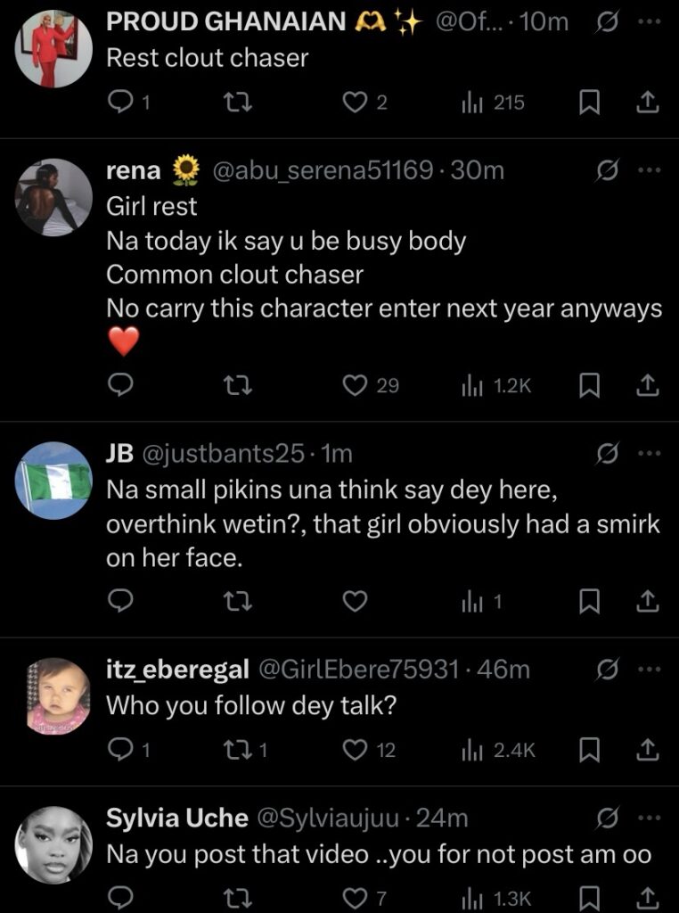This screenshot has height=913, width=679.
Task: Open Grok icon on JB's tweet
Action: click(607, 455)
